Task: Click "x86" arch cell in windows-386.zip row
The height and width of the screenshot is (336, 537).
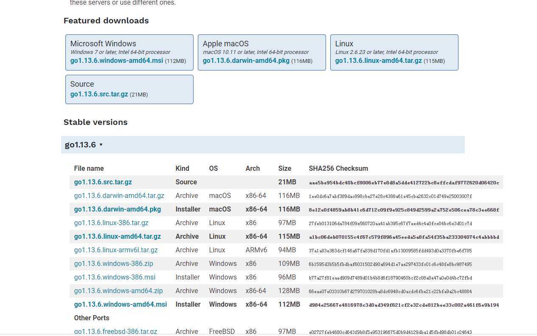Action: (x=251, y=264)
